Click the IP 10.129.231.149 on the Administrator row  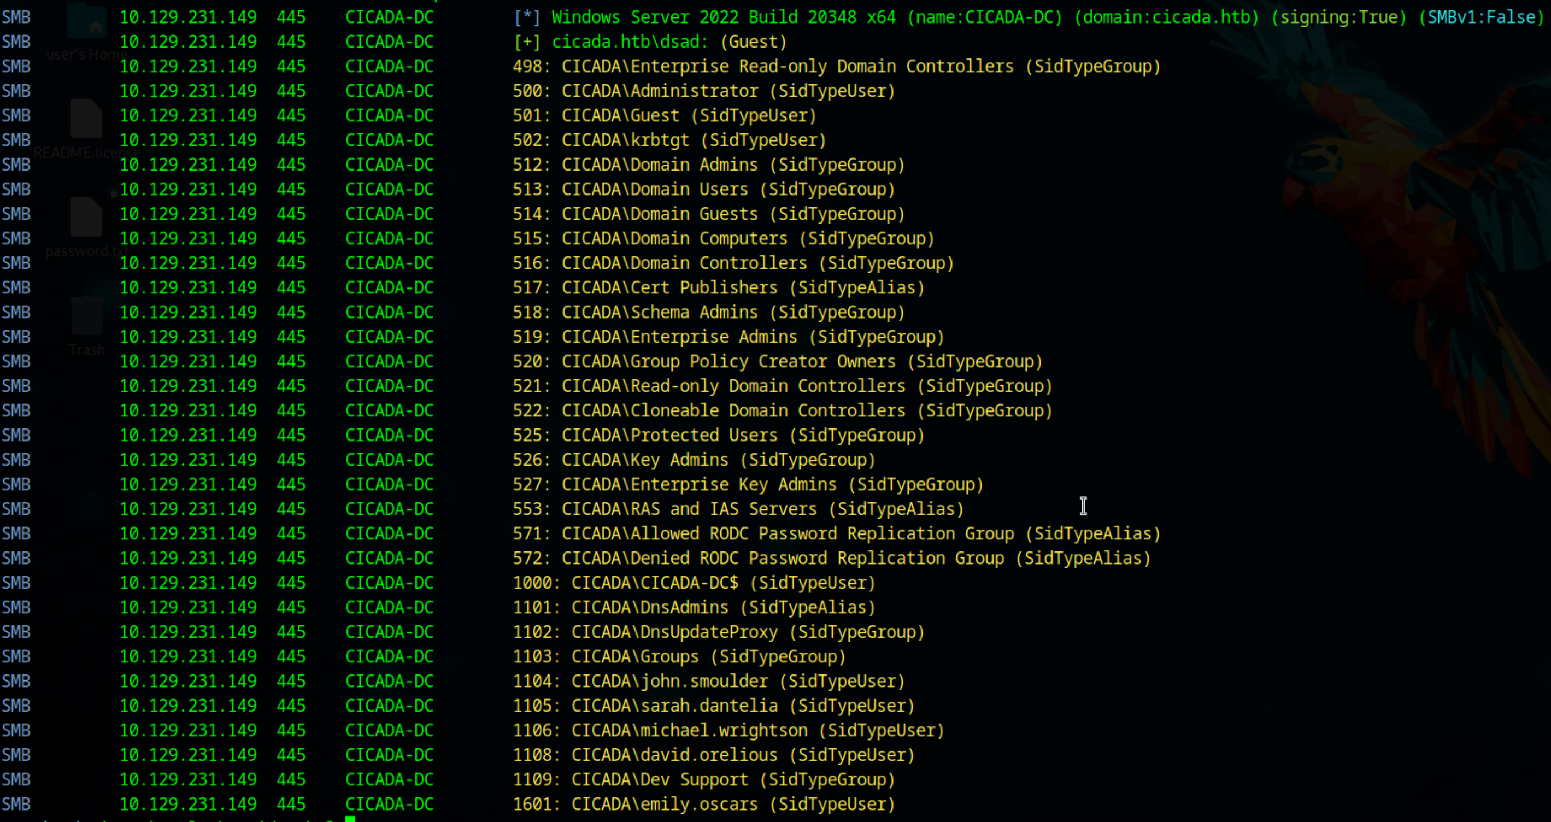[x=189, y=91]
